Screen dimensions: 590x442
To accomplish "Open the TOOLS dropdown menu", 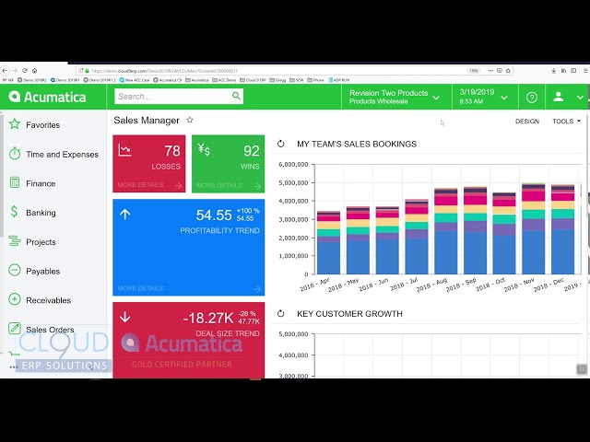I will click(566, 121).
